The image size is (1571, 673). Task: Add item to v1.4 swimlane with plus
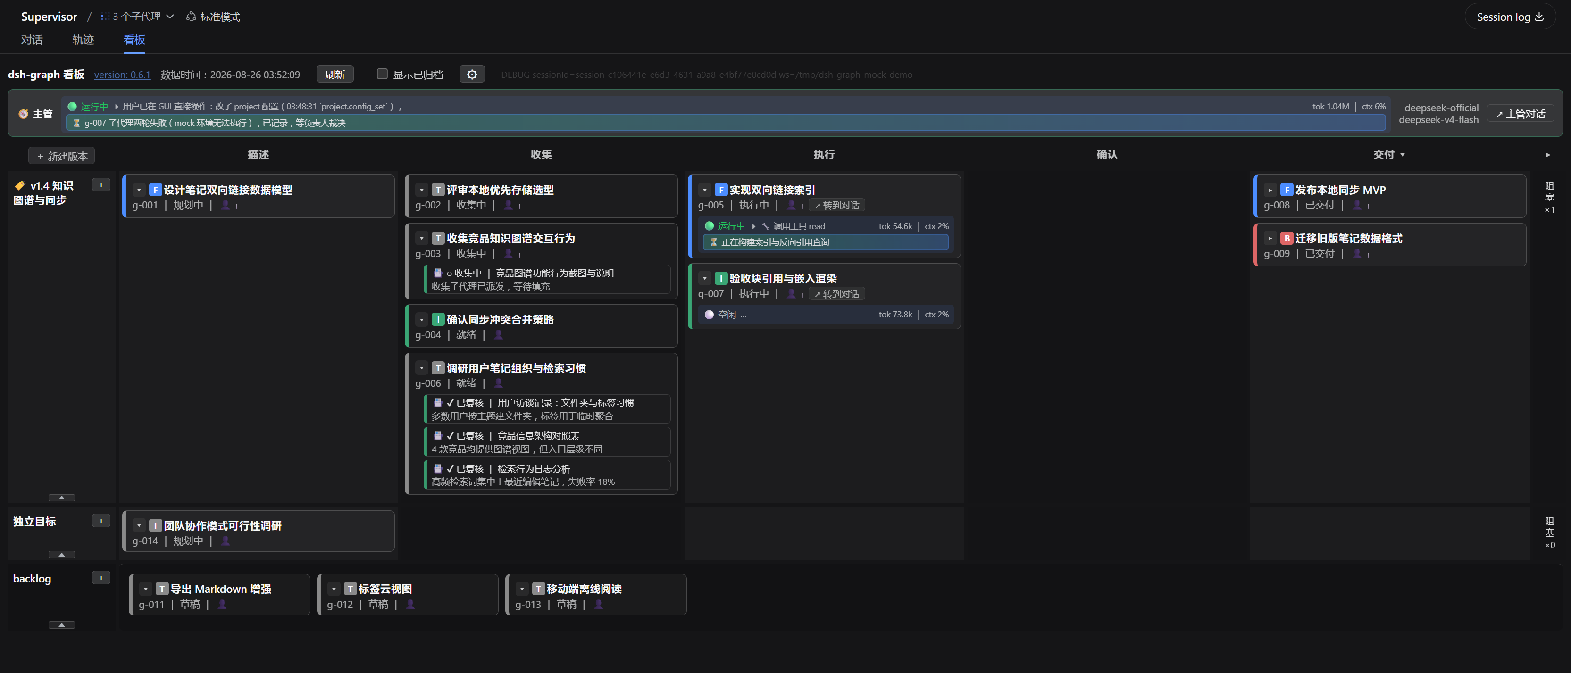tap(101, 185)
